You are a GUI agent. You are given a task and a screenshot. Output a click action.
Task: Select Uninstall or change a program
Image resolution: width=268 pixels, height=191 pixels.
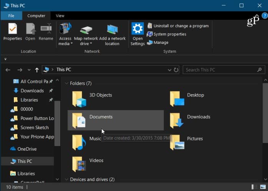(178, 26)
